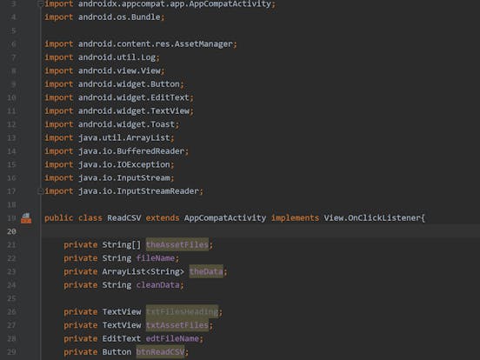Click the 'ReadCSV' class name
Image resolution: width=480 pixels, height=360 pixels.
(124, 218)
